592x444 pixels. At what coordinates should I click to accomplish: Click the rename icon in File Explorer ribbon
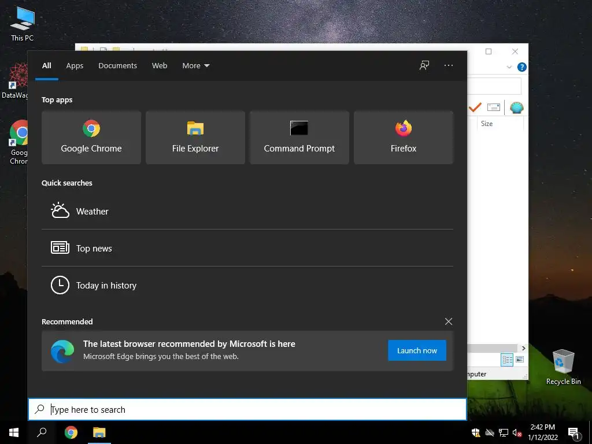point(494,107)
